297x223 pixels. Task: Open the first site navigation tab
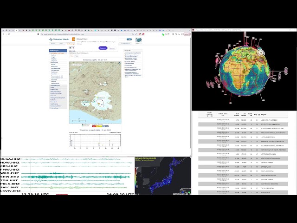[53, 44]
